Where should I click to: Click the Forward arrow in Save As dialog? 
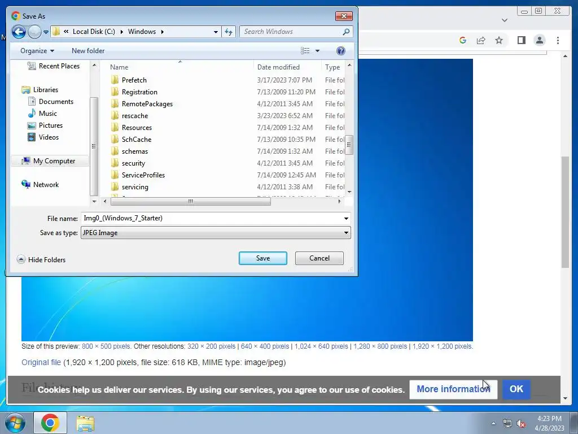pos(34,32)
